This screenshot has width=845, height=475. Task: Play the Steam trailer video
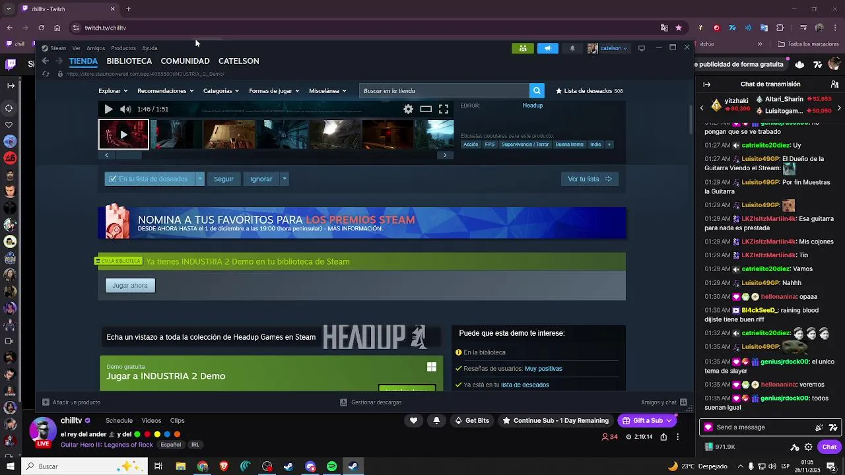(109, 110)
